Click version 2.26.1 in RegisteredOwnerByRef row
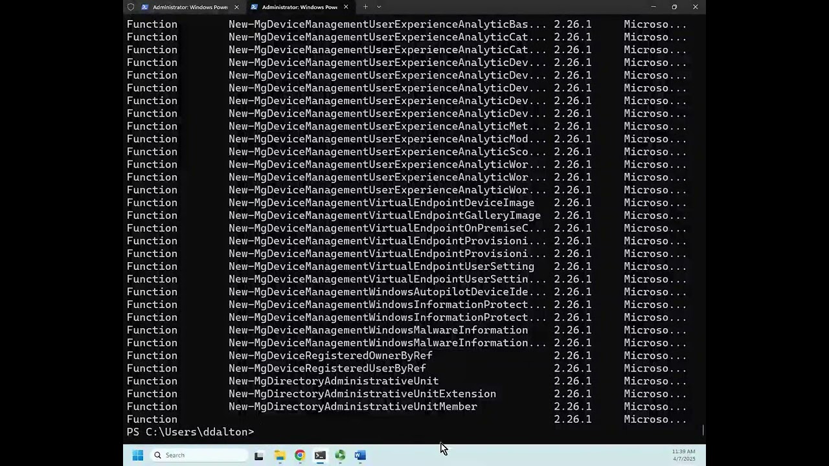The width and height of the screenshot is (829, 466). coord(573,356)
